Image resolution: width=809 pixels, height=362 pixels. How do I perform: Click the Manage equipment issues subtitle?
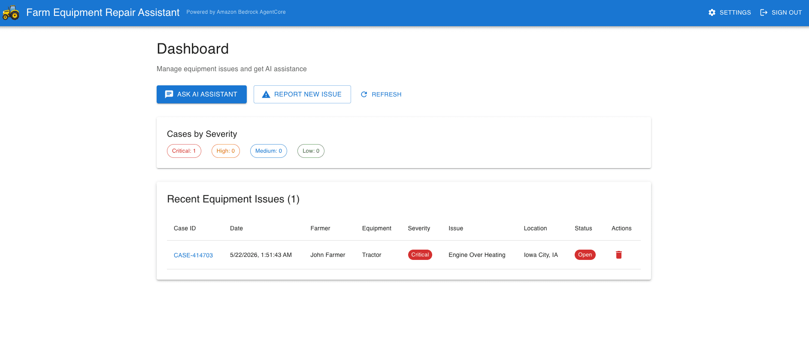[232, 69]
